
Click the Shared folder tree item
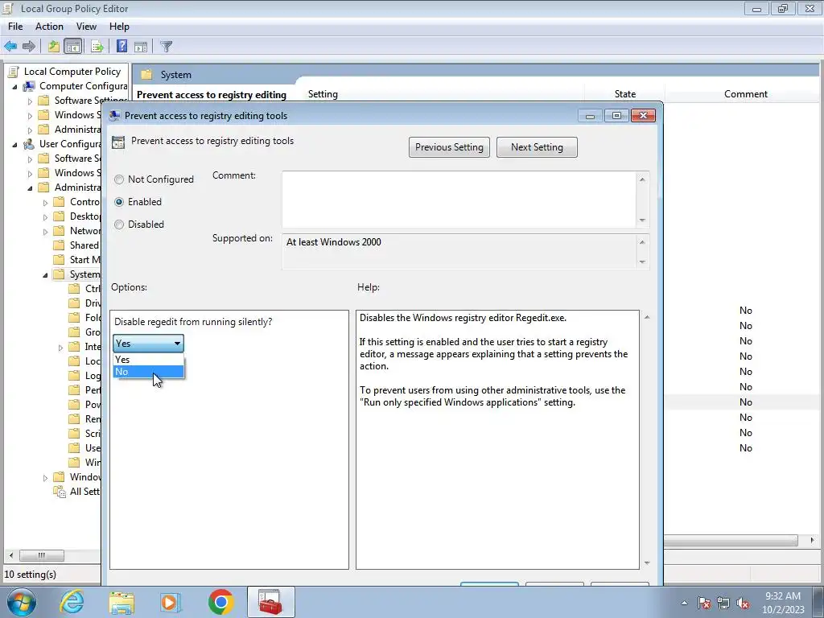pyautogui.click(x=76, y=245)
